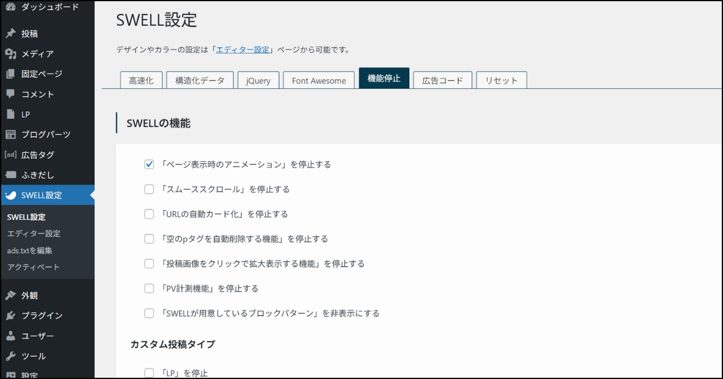
Task: Select the active 機能停止 tab
Action: click(384, 78)
